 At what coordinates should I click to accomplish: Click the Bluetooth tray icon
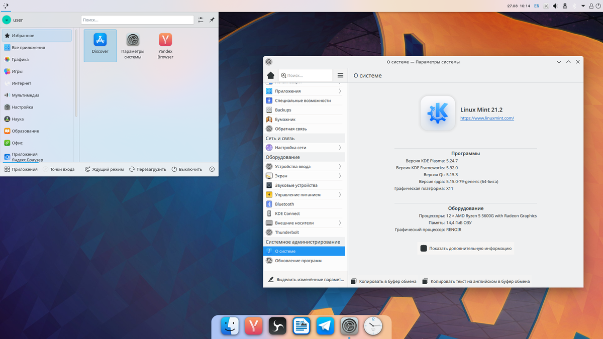[574, 6]
